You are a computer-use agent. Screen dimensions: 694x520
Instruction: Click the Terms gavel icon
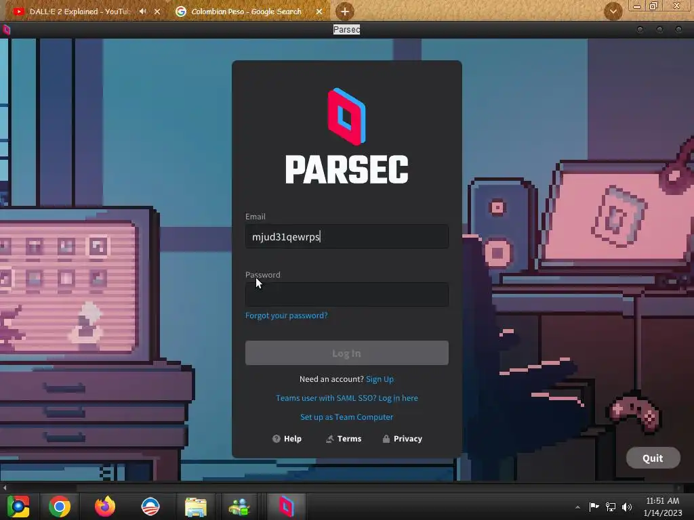330,439
